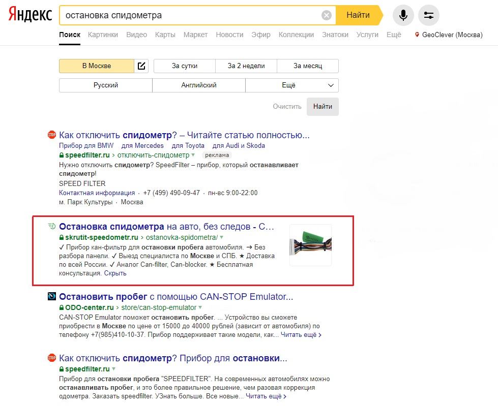Click the GeoClever location pin icon

click(x=417, y=35)
